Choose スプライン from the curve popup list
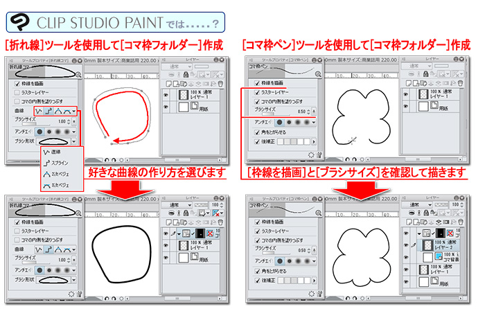The width and height of the screenshot is (485, 309). point(55,163)
